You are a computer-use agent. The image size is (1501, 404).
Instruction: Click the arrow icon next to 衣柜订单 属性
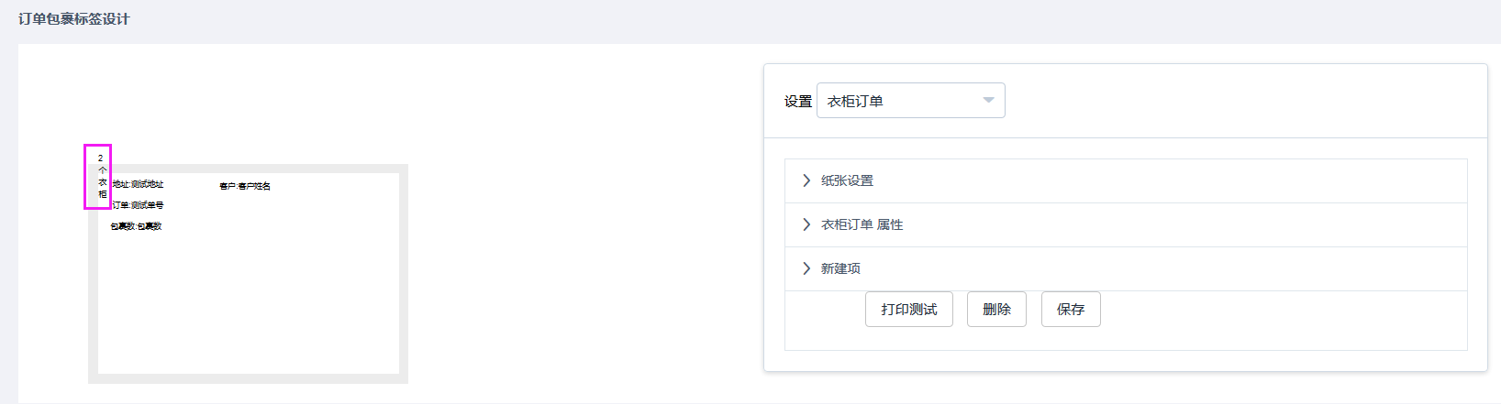click(806, 224)
